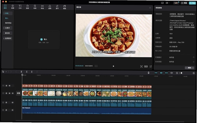Click the timeline zoom slider handle

pyautogui.click(x=182, y=73)
